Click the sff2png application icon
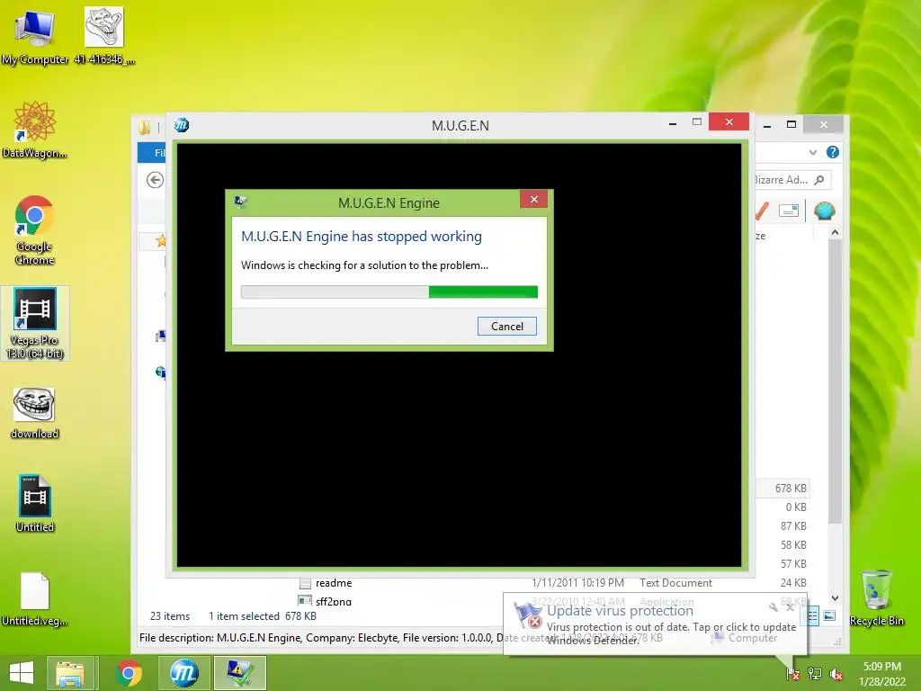This screenshot has height=691, width=921. pyautogui.click(x=305, y=600)
